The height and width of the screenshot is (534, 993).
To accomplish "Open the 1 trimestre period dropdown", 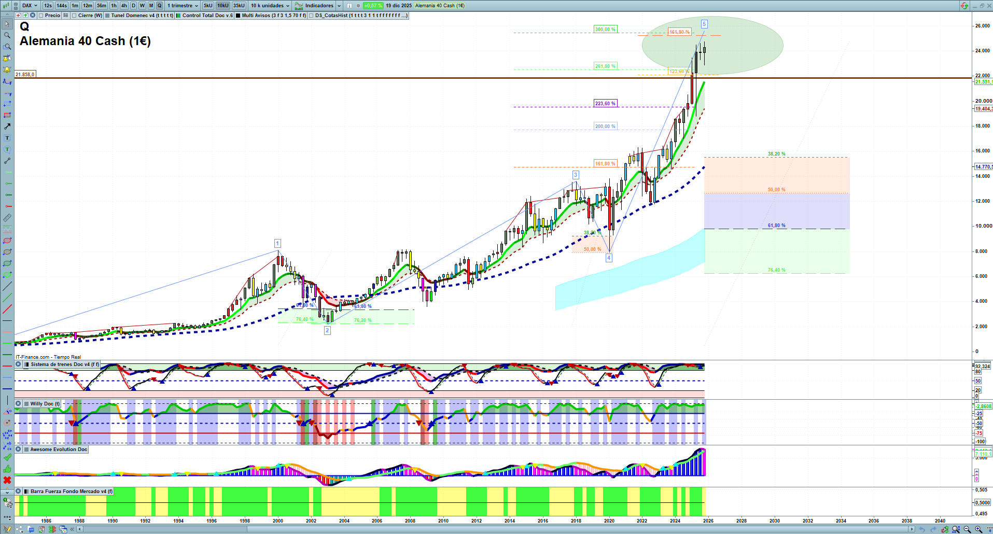I will pos(183,6).
